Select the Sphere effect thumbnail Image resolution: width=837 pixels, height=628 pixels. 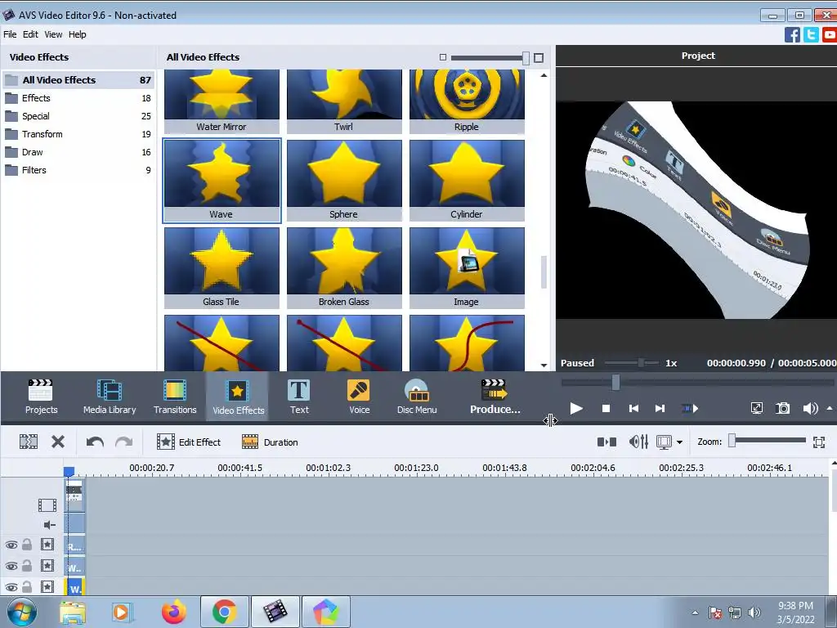pyautogui.click(x=344, y=181)
